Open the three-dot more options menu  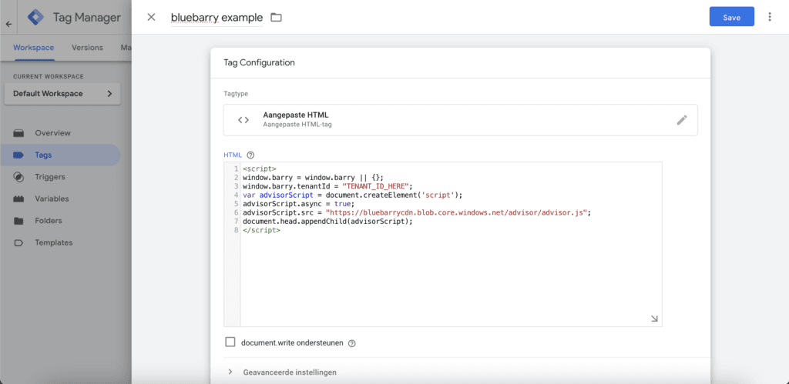point(770,17)
